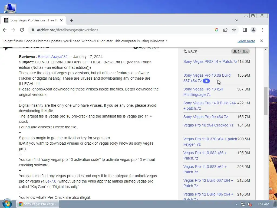
Task: Open reviewer Bastian Araya582 profile
Action: pos(53,57)
